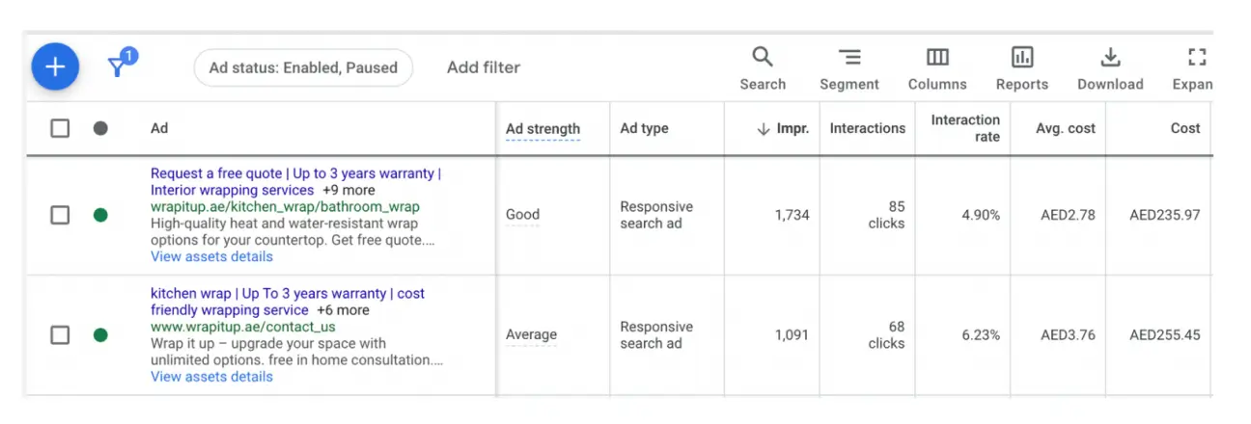Click the wrapitup.ae/kitchen_wrap/bathroom_wrap URL
The width and height of the screenshot is (1251, 424).
point(285,206)
